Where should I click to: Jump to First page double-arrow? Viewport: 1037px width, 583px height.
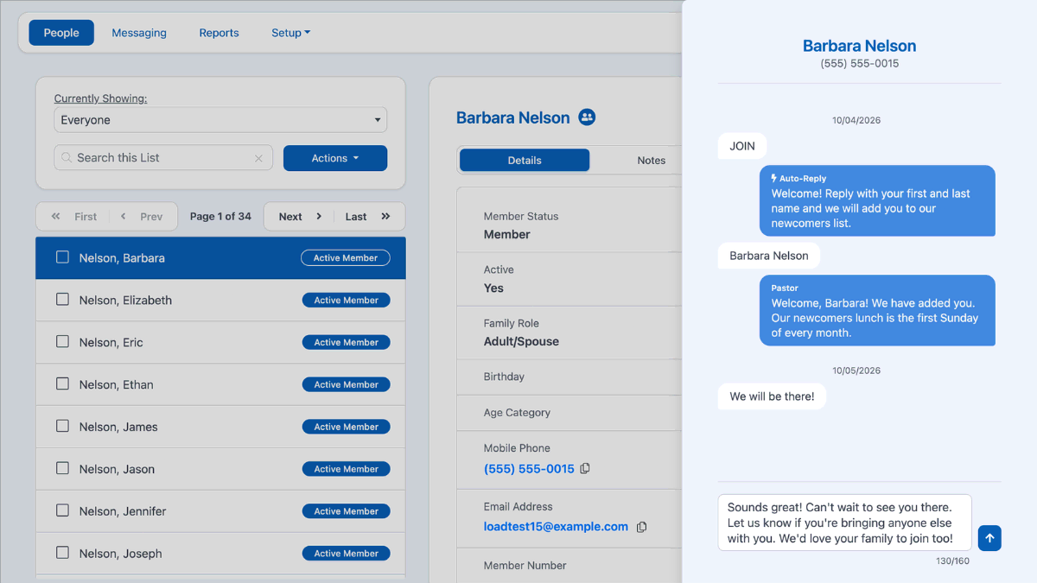coord(56,217)
